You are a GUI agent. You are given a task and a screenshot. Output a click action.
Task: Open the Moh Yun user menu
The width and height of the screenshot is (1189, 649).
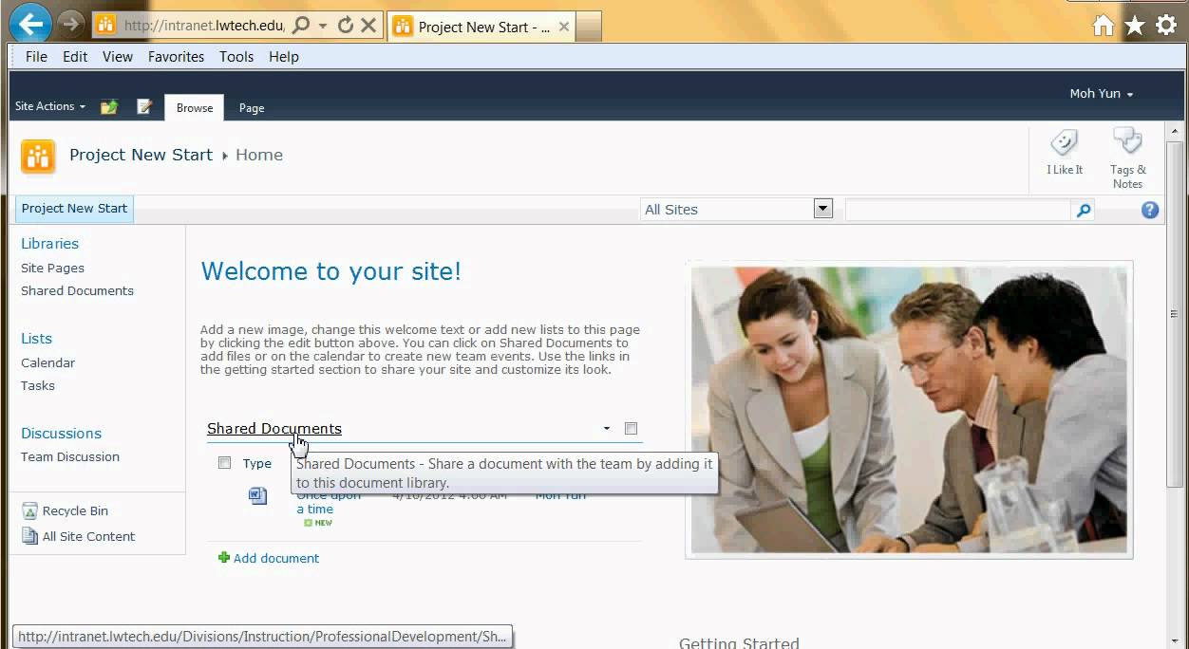point(1102,94)
